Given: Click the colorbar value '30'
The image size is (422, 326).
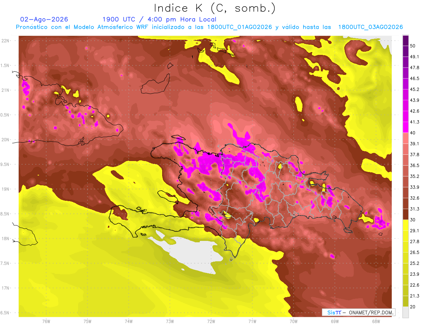Looking at the screenshot, I should coord(413,220).
